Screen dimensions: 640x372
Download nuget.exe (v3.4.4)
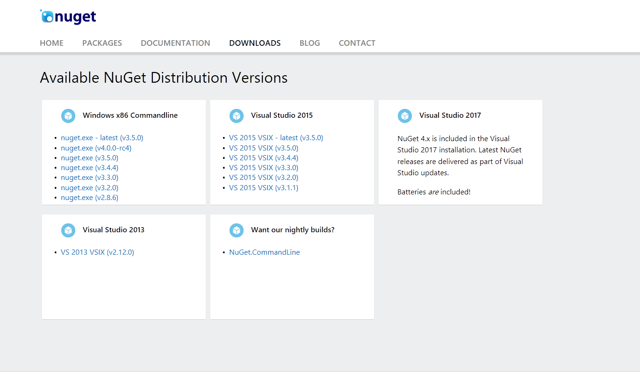[x=89, y=168]
